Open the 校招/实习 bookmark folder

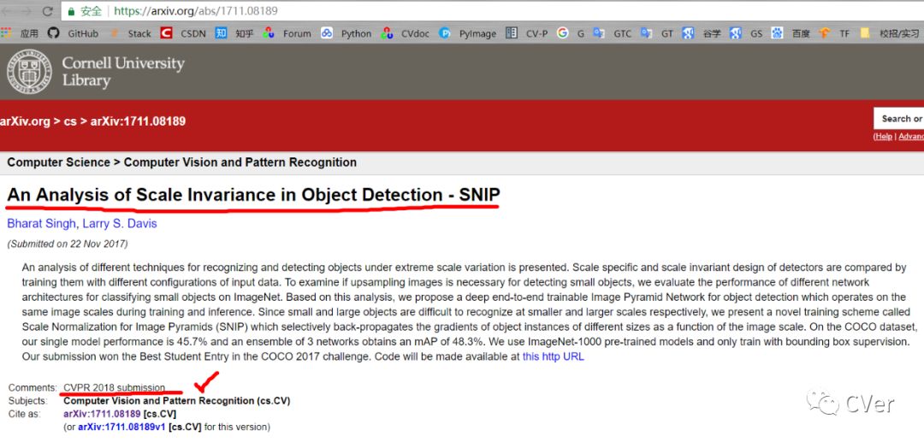tap(889, 33)
